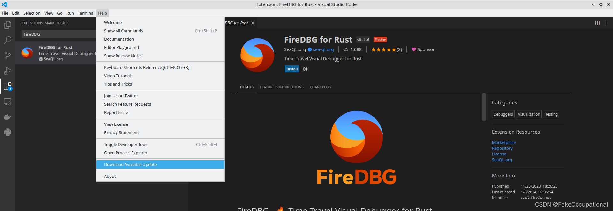Switch to Feature Contributions tab

tap(282, 87)
